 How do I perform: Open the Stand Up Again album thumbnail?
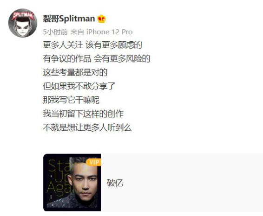(x=72, y=183)
